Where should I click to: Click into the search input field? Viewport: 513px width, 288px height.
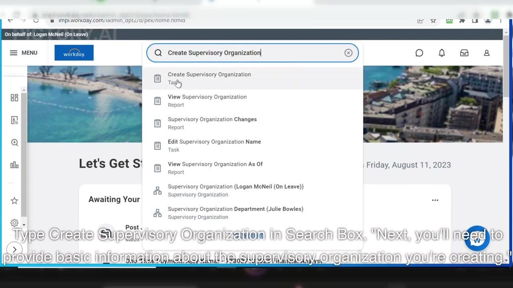click(x=252, y=53)
